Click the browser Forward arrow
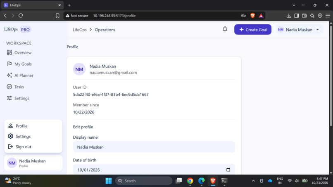Image resolution: width=333 pixels, height=187 pixels. point(13,16)
